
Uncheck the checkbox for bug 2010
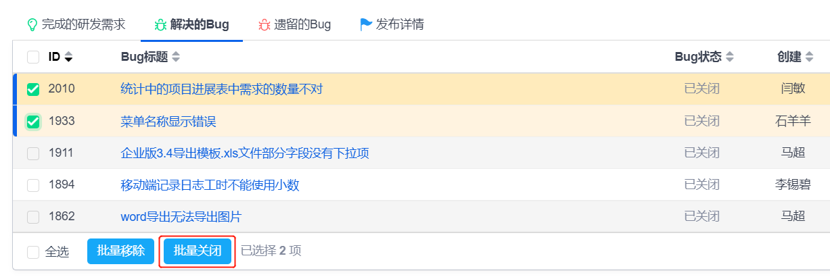click(x=33, y=89)
